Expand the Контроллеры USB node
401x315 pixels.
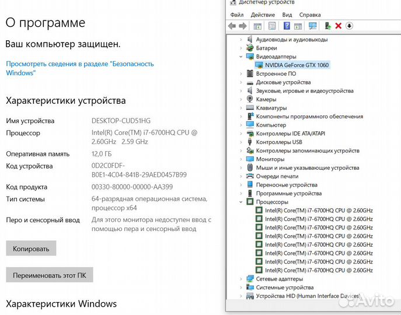point(240,142)
